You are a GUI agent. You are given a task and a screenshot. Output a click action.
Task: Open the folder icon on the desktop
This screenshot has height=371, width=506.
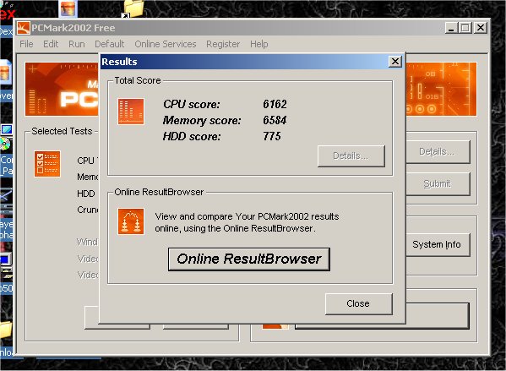click(133, 8)
